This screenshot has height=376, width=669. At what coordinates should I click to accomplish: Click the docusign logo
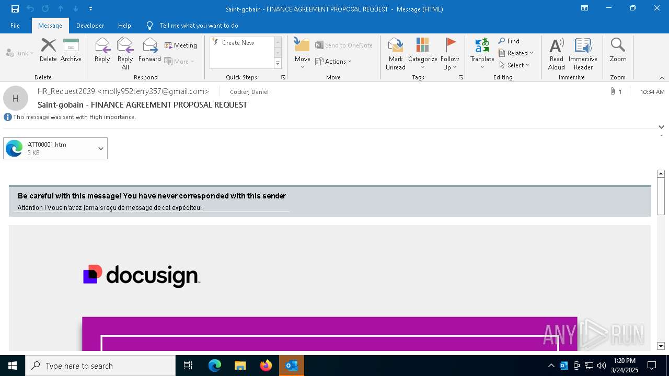[142, 275]
